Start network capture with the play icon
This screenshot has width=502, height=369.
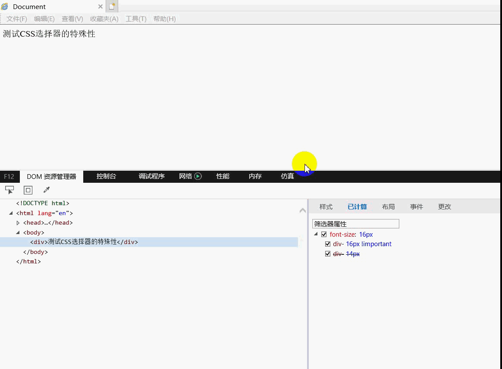point(198,176)
